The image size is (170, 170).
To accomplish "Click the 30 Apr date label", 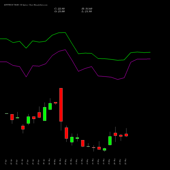I will click(44, 162).
